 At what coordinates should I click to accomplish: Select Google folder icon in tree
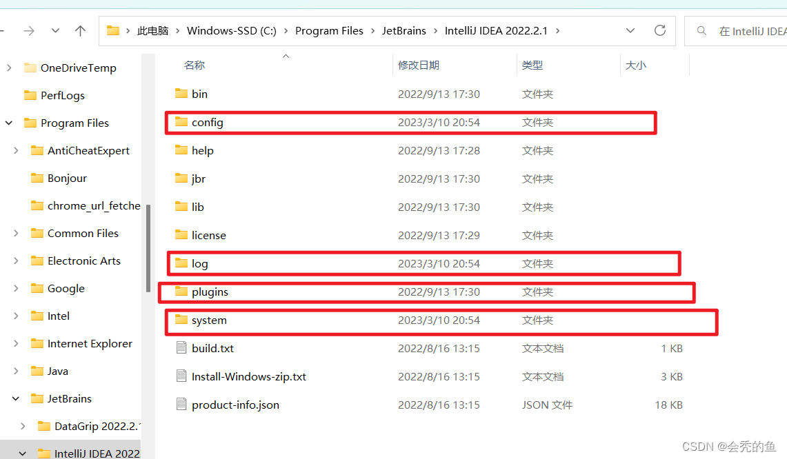pos(37,289)
